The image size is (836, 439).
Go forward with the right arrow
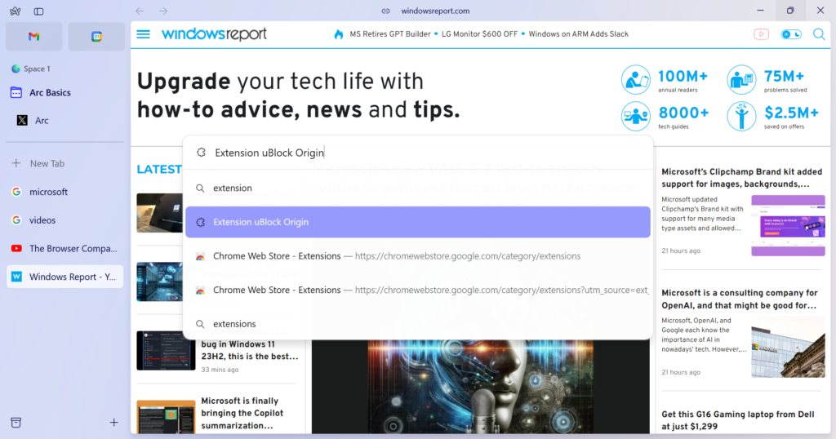click(x=163, y=11)
